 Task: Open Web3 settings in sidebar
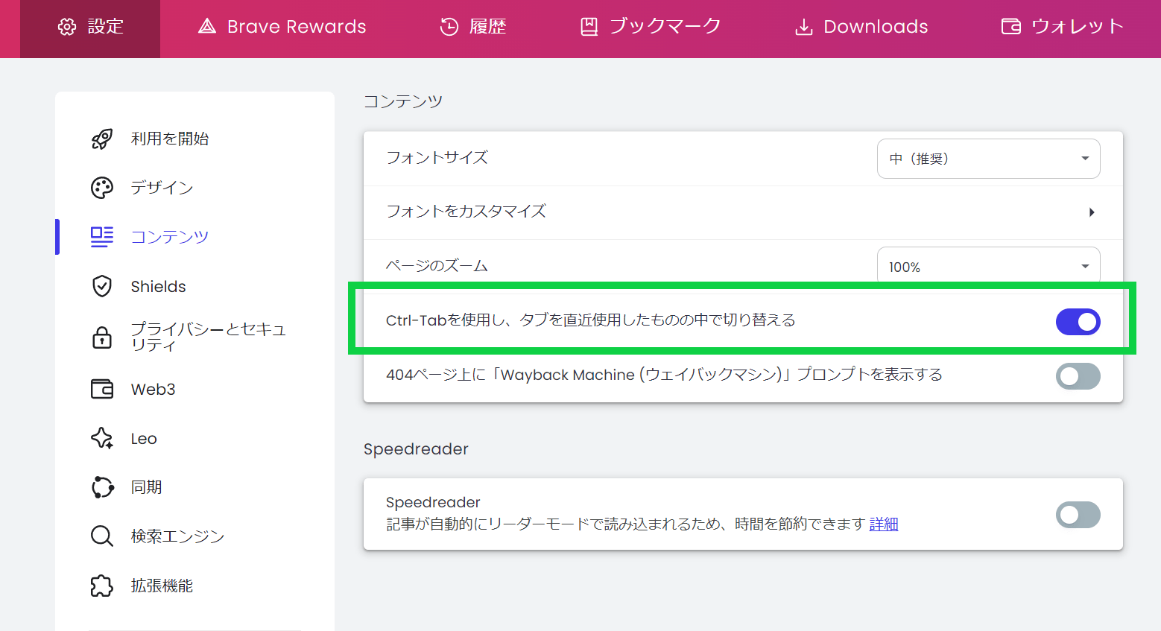point(154,389)
